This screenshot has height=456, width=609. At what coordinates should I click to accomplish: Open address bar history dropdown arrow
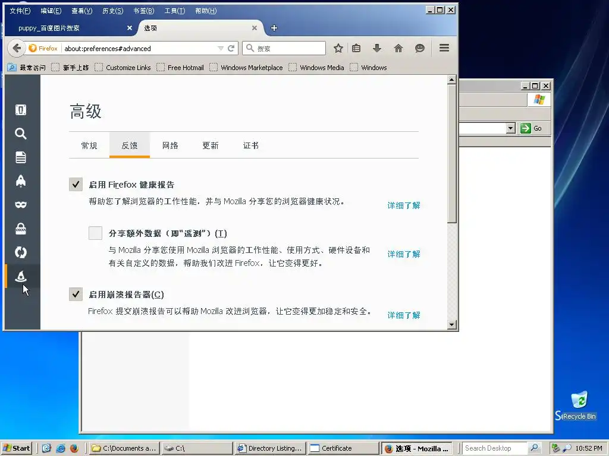tap(221, 48)
